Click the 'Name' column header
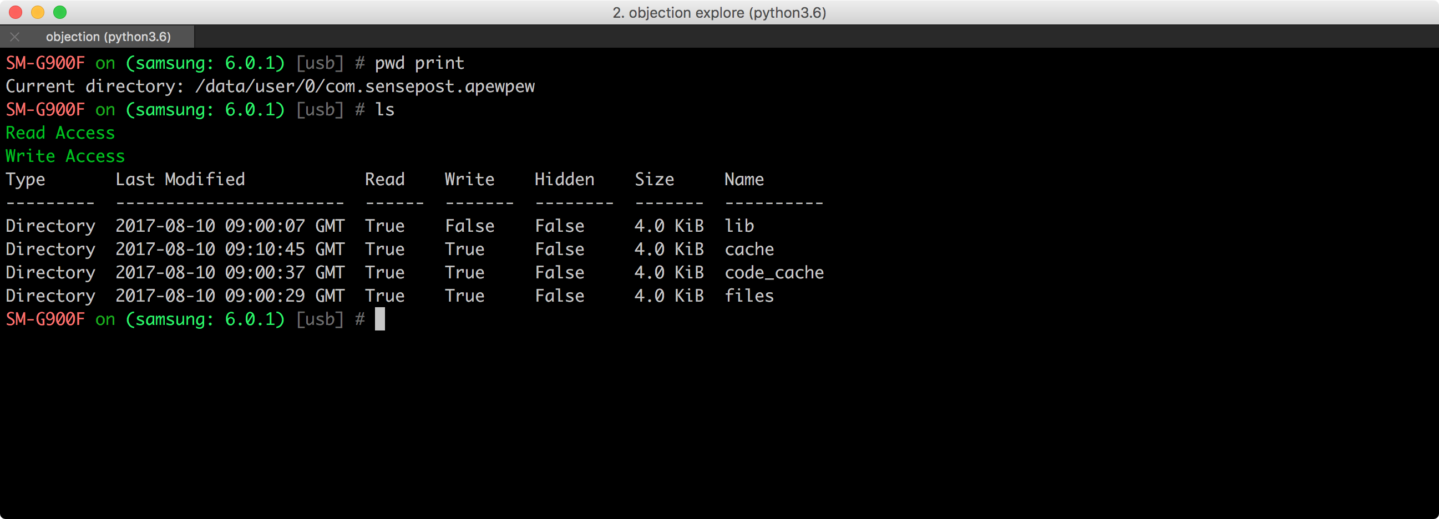Screen dimensions: 1439x519 click(x=744, y=180)
